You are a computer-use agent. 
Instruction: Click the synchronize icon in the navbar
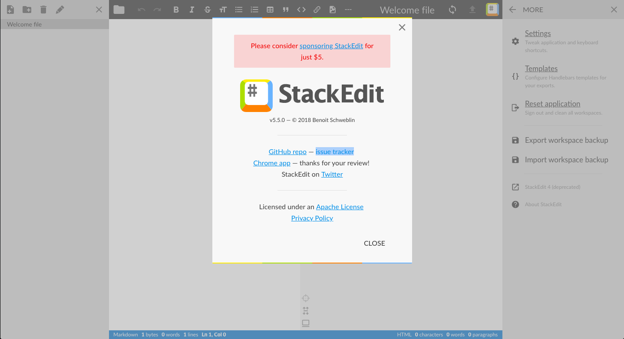tap(452, 10)
